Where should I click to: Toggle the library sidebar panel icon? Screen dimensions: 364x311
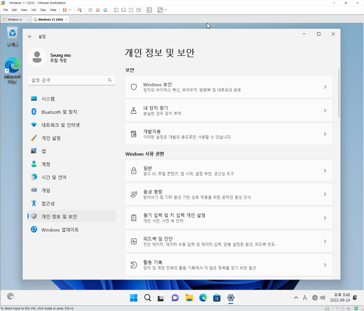(x=116, y=10)
